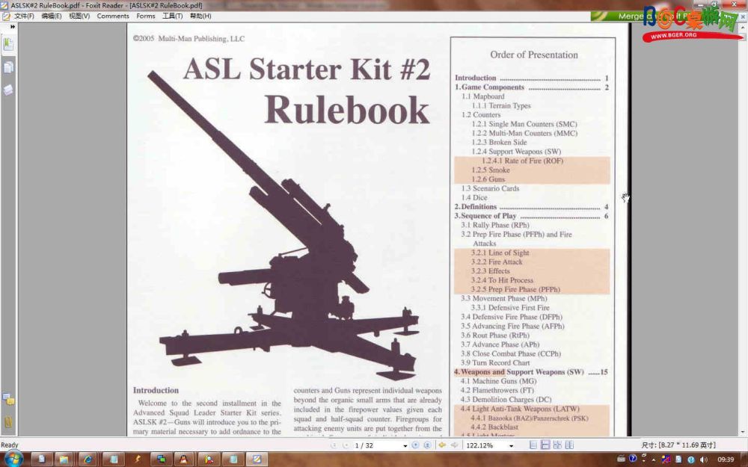Open the 工具(T) menu
Screen dimensions: 748x467
pyautogui.click(x=172, y=16)
